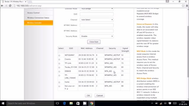
Task: Show hidden system tray icons
Action: 152,103
